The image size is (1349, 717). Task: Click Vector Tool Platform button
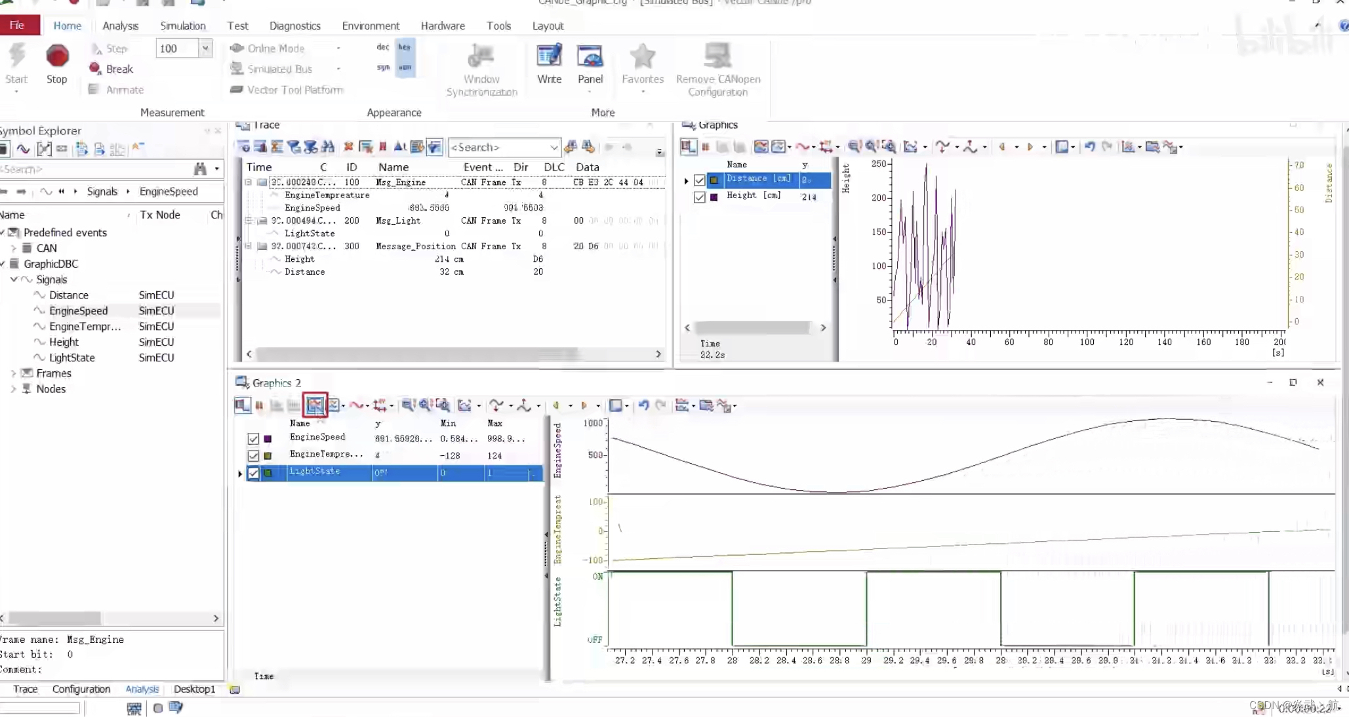coord(287,90)
